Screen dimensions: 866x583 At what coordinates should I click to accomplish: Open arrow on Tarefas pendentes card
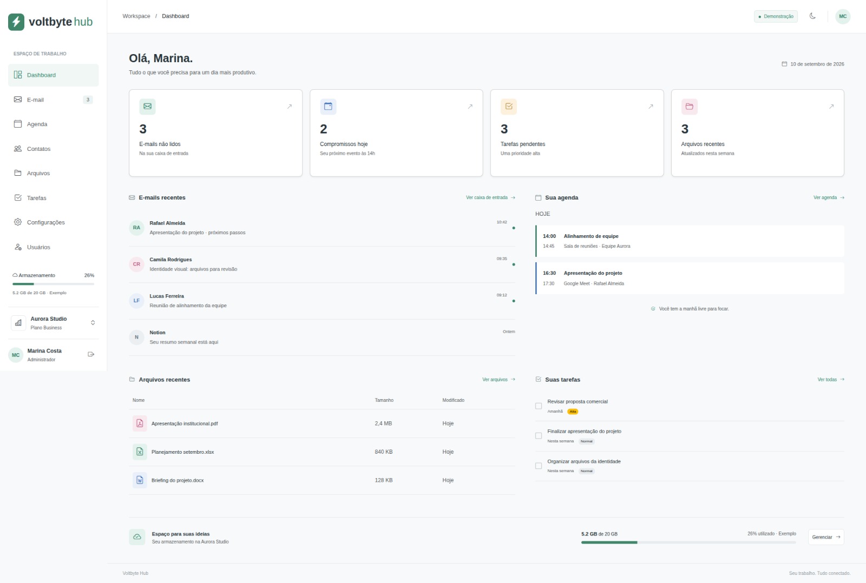pos(651,107)
